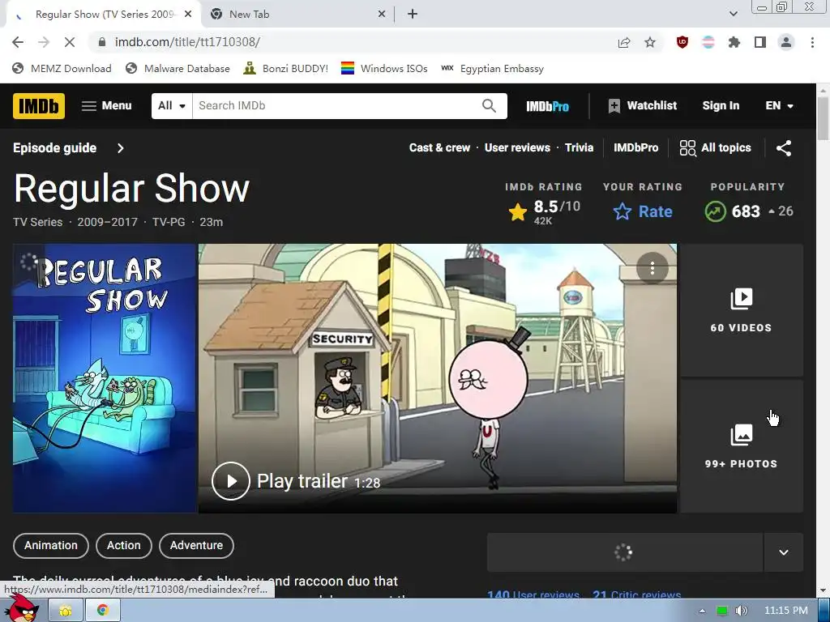Click the taskbar clock 11:15 PM
The height and width of the screenshot is (622, 830).
tap(786, 611)
